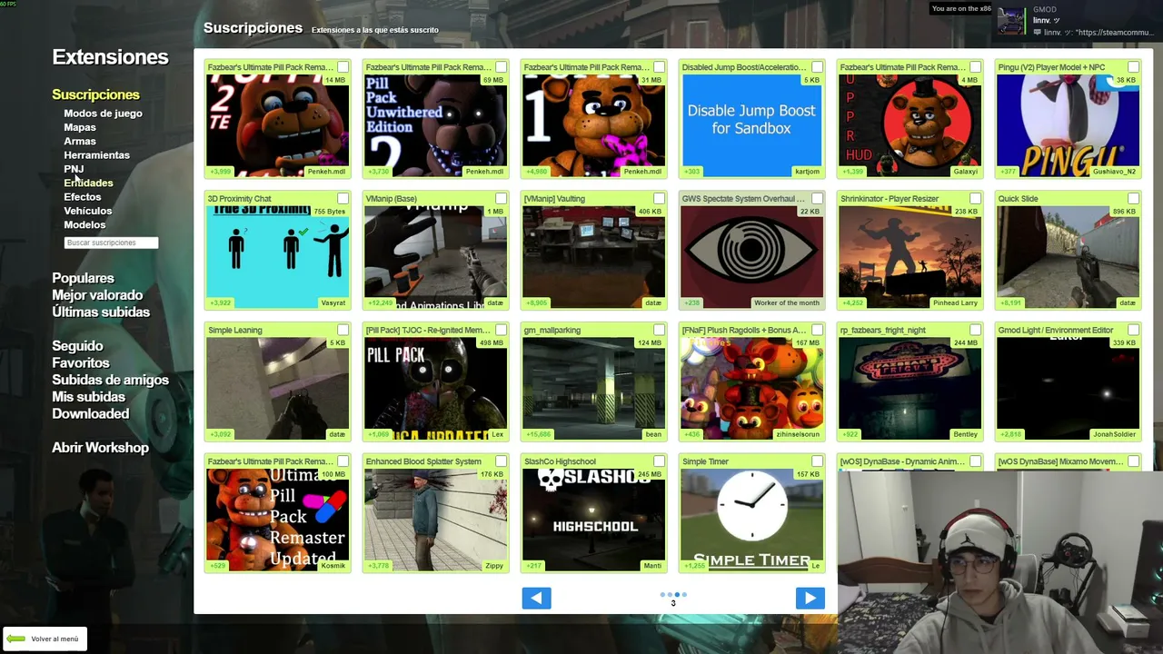
Task: Open the Shrinkinator silhouette thumbnail
Action: [910, 257]
